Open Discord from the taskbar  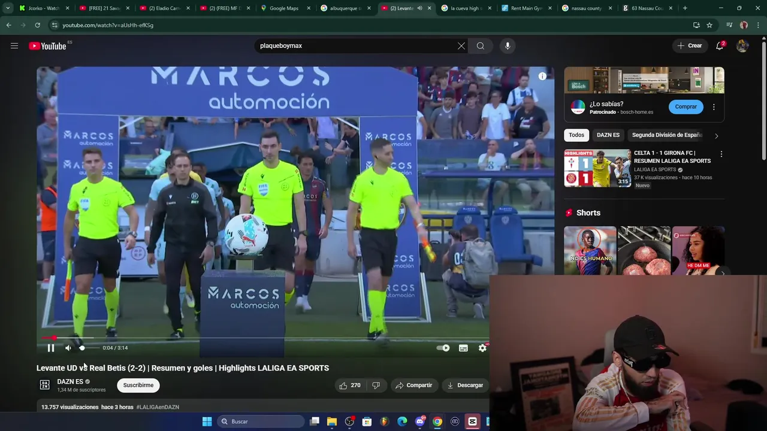[x=420, y=421]
